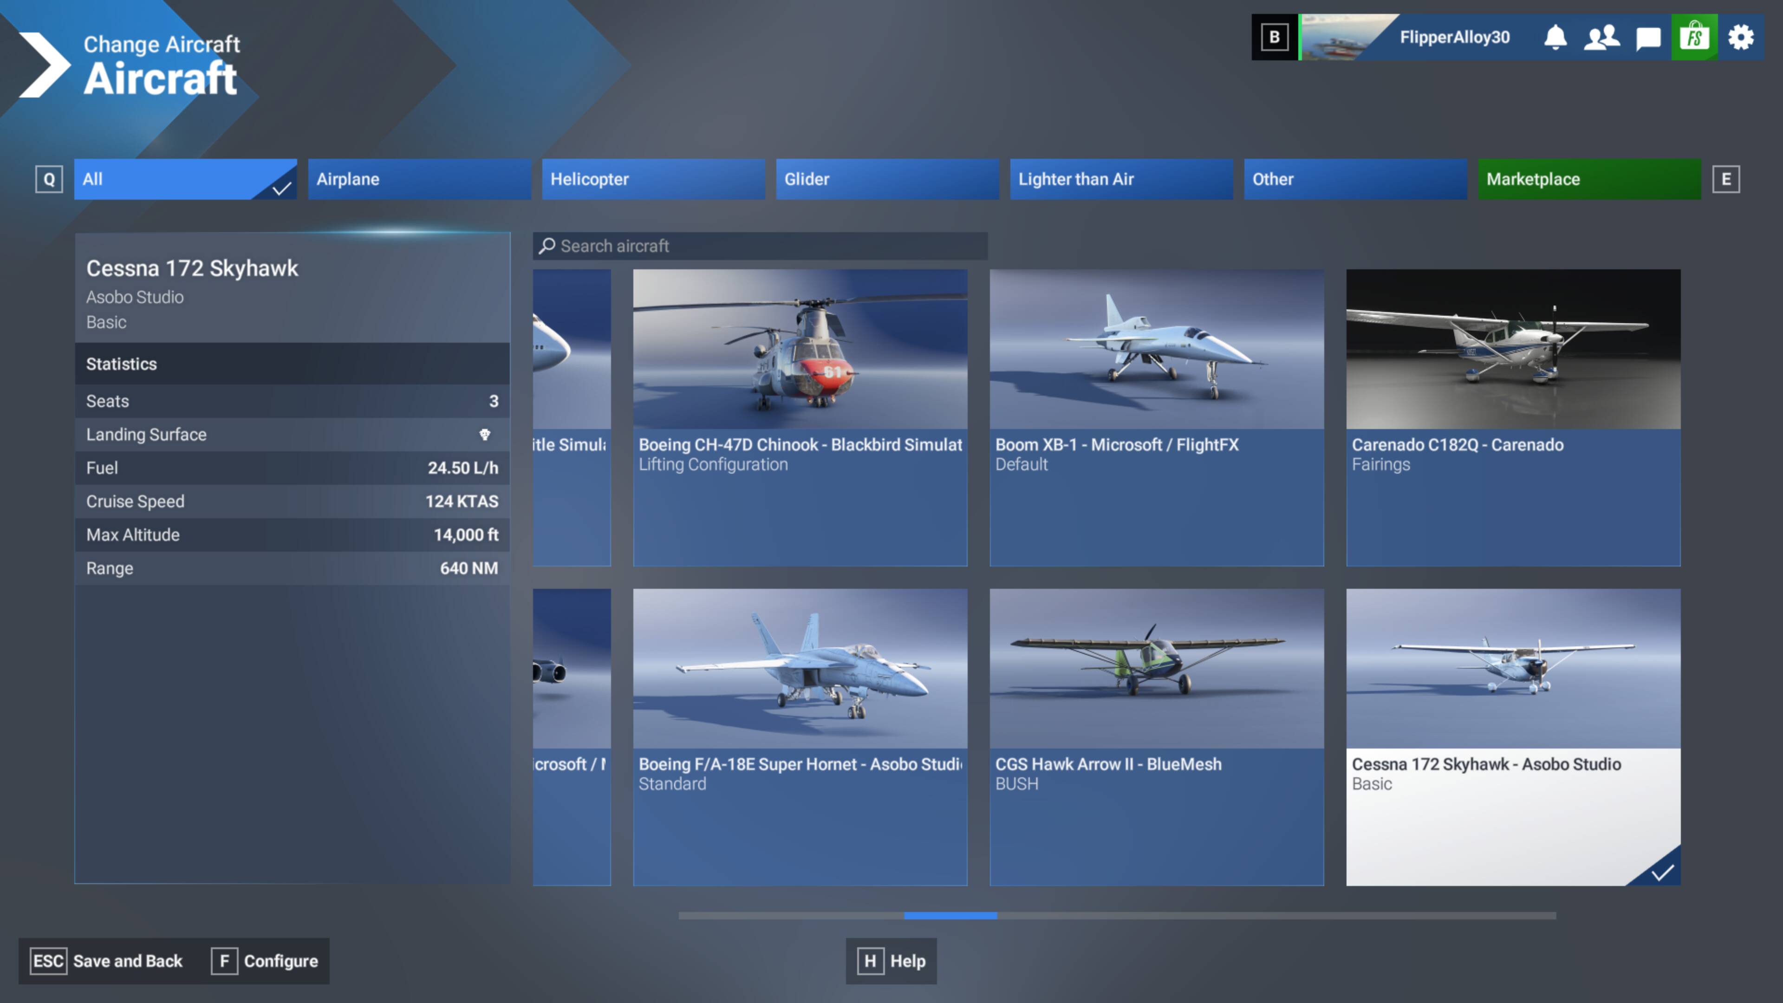The image size is (1783, 1003).
Task: Open the Help button
Action: (x=891, y=961)
